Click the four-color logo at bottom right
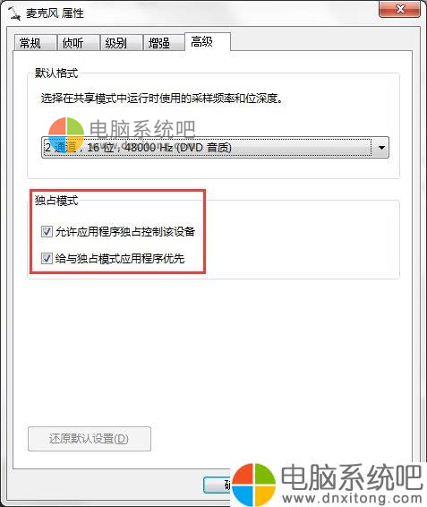 (254, 484)
